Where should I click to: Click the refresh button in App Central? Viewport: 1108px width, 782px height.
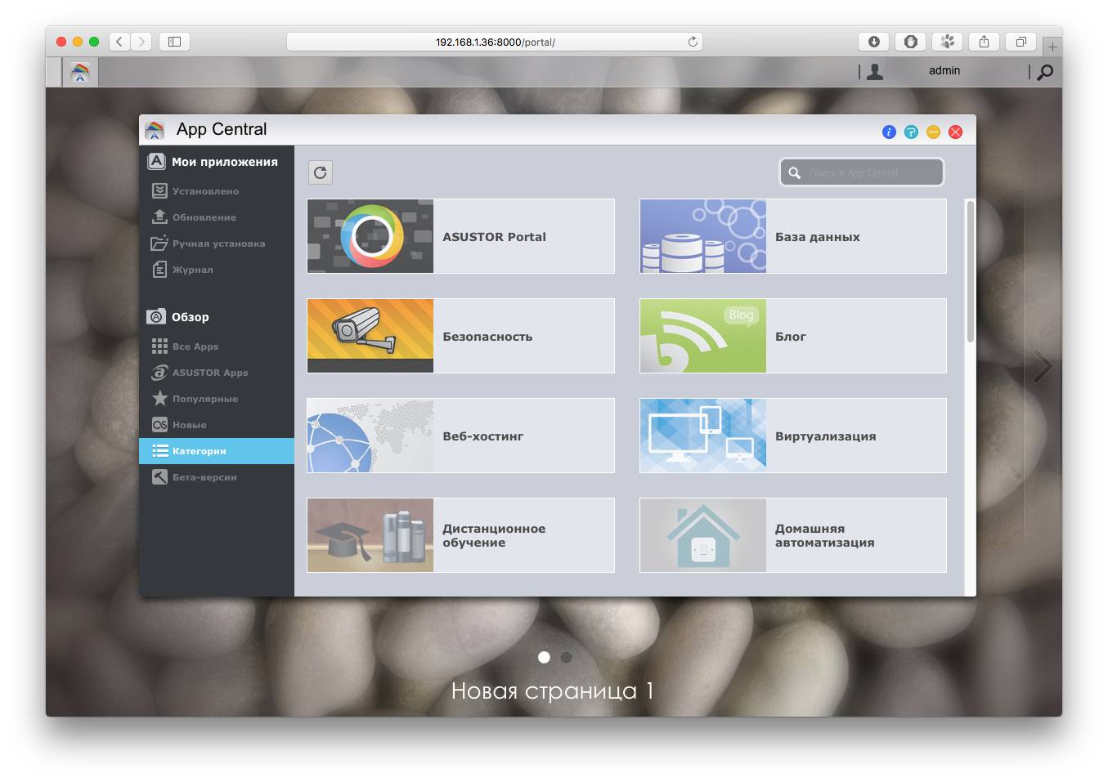point(320,172)
